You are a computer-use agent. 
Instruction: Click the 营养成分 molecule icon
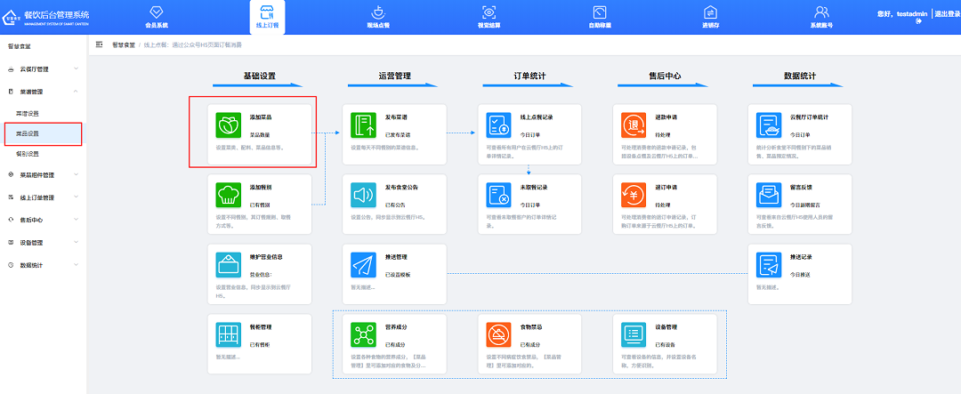pyautogui.click(x=365, y=334)
